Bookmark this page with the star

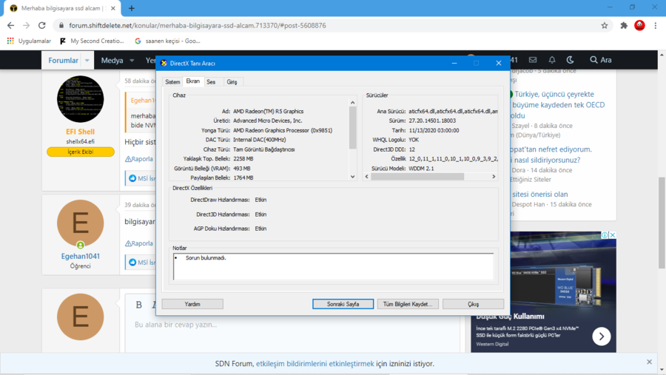605,25
